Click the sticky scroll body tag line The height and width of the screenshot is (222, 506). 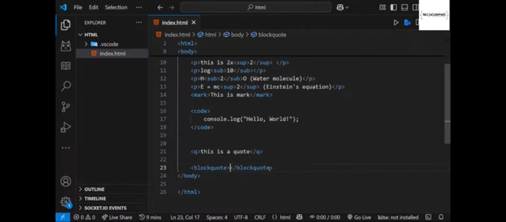187,51
